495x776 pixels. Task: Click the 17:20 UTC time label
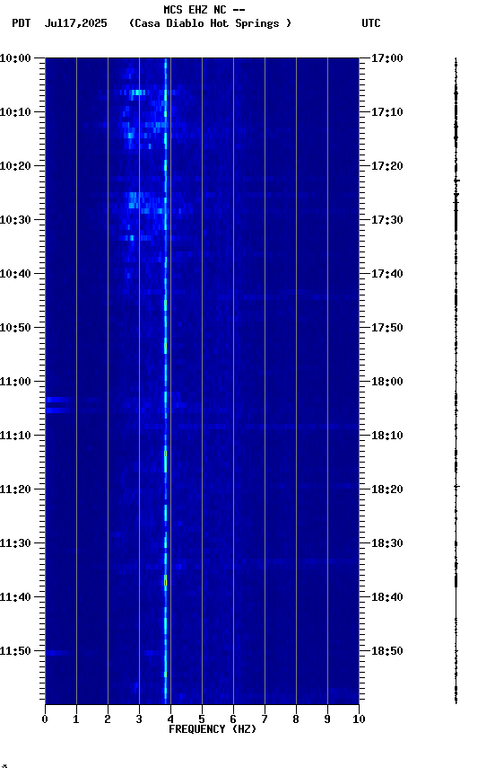coord(387,166)
